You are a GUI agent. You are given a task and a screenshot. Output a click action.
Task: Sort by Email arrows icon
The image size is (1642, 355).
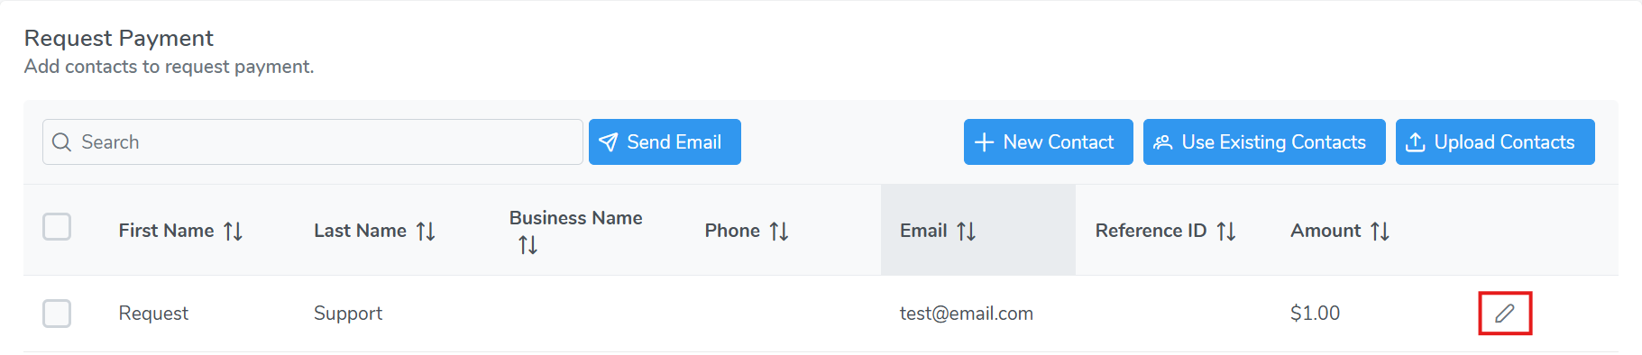tap(967, 232)
